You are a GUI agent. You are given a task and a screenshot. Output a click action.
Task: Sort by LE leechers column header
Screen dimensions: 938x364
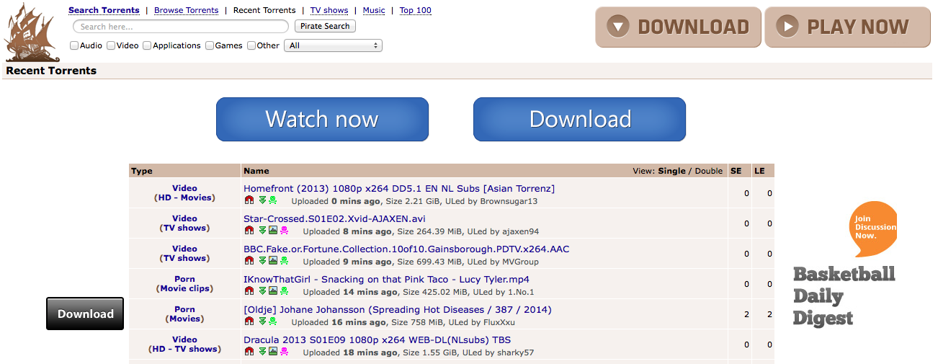click(x=759, y=171)
